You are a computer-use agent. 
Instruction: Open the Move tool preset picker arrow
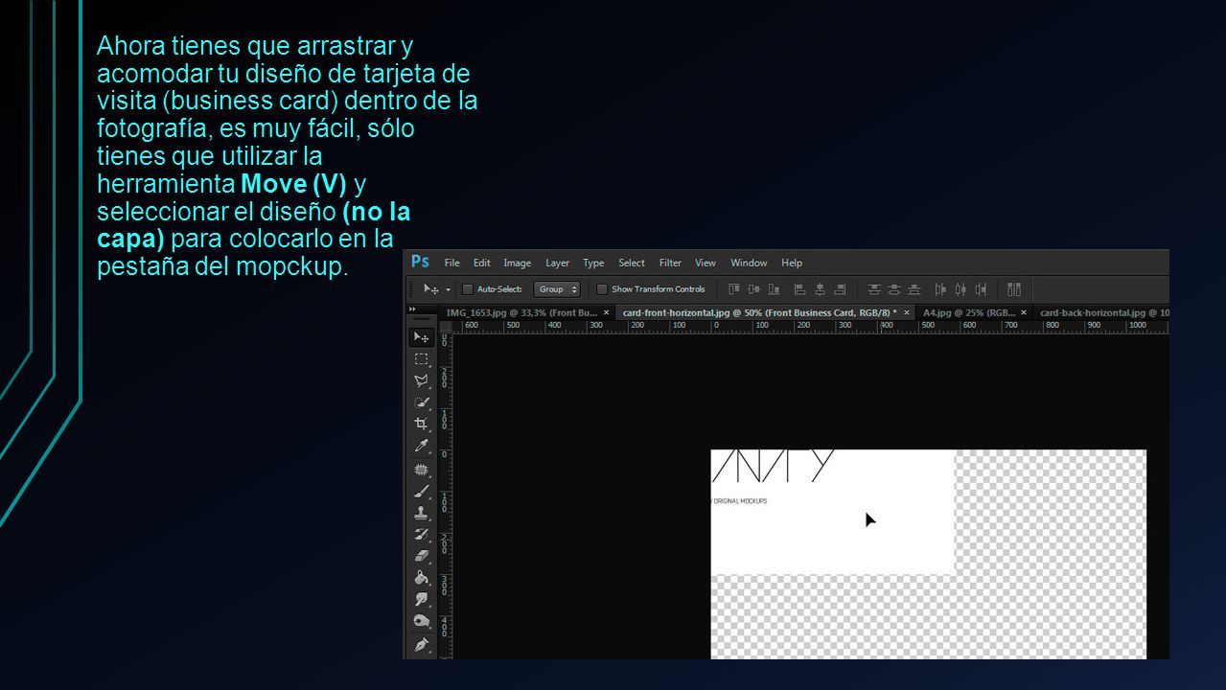[448, 289]
